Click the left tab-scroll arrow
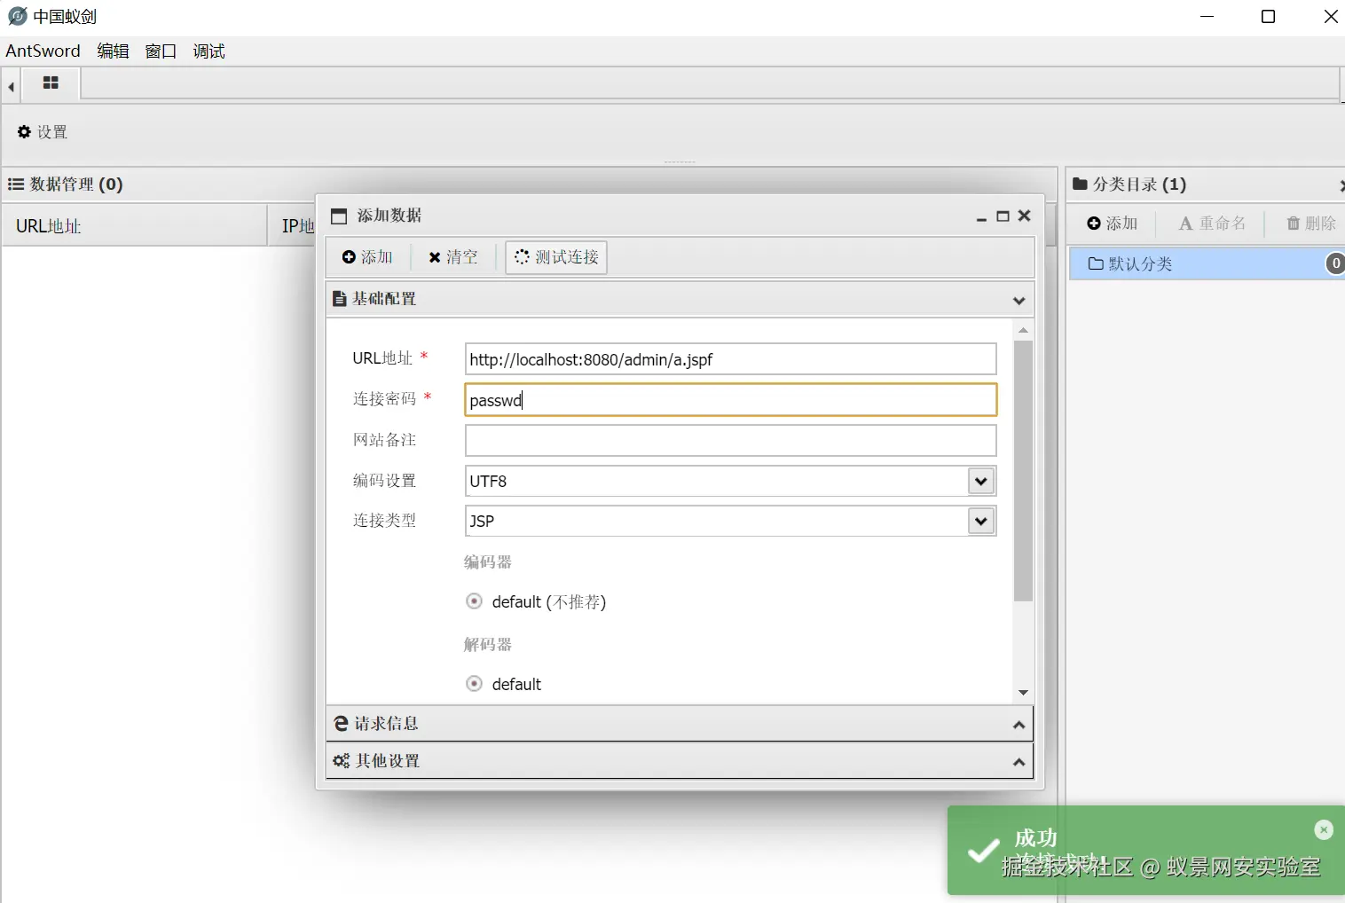 tap(11, 87)
